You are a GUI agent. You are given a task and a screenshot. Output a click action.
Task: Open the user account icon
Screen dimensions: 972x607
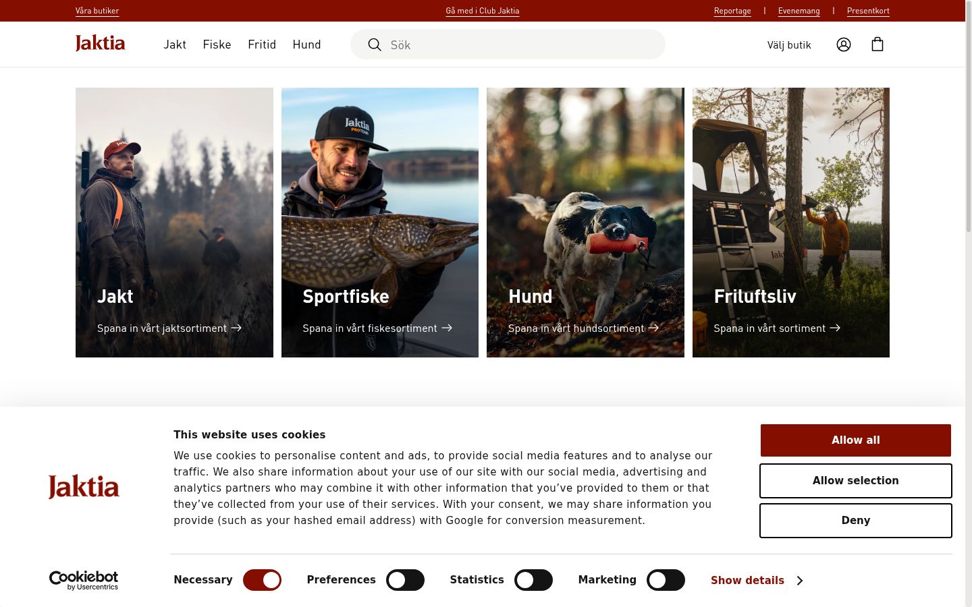click(x=844, y=45)
